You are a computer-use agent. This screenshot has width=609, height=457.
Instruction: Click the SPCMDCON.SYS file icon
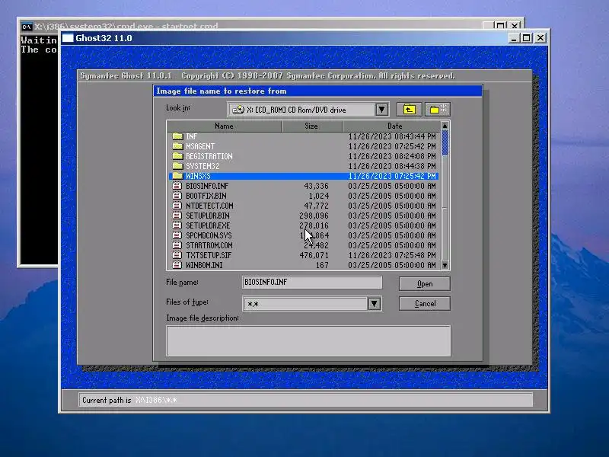click(x=177, y=235)
